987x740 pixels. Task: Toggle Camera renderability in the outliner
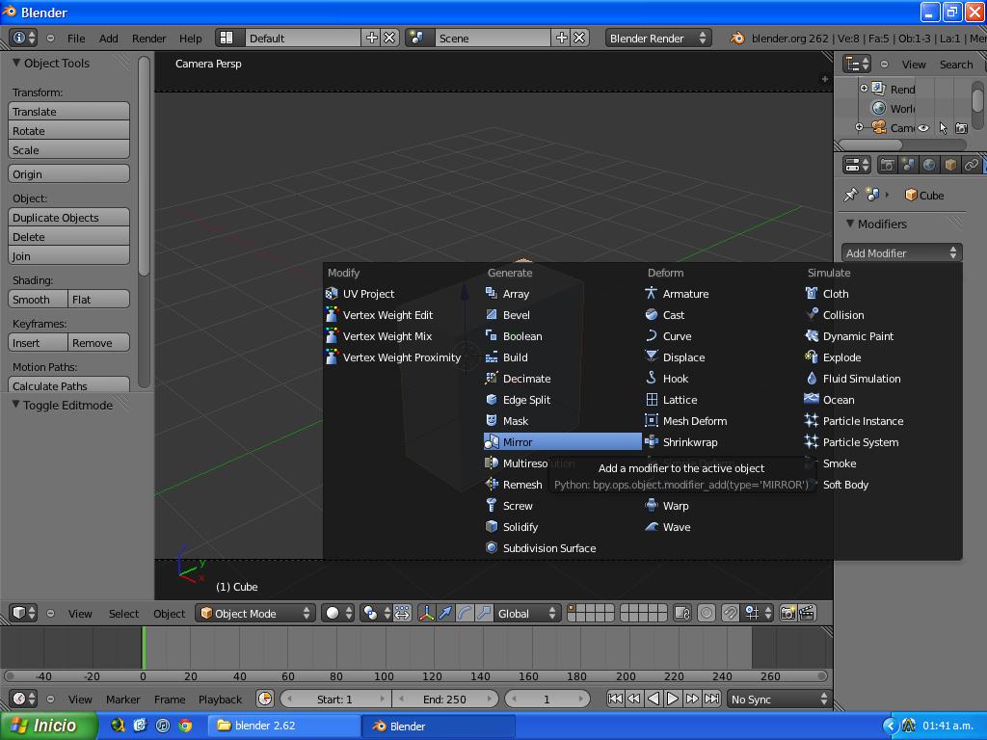click(961, 128)
